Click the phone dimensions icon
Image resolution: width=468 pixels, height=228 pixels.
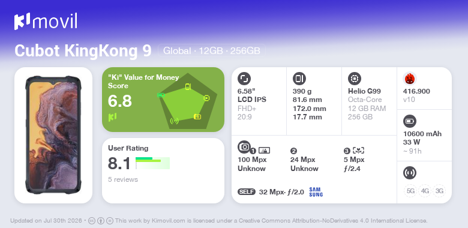tap(299, 79)
